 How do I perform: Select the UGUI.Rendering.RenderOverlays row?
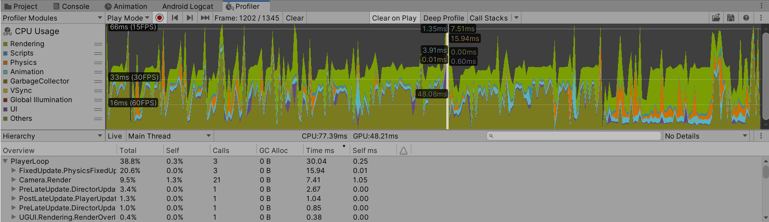[381, 217]
